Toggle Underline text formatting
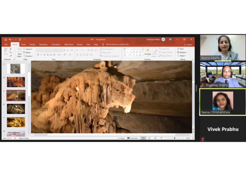Image resolution: width=246 pixels, height=176 pixels. (44, 55)
